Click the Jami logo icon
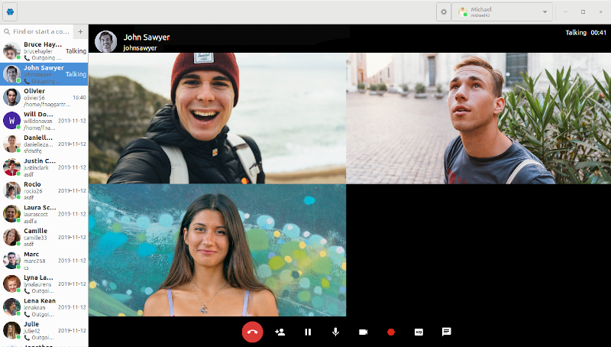The image size is (611, 347). click(x=10, y=11)
